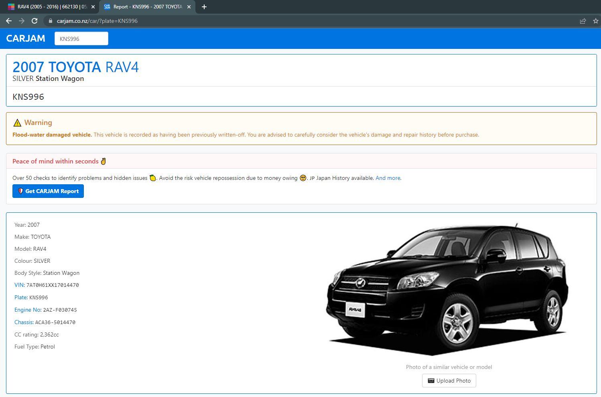This screenshot has width=601, height=397.
Task: Click the 'SILVER Station Wagon' subtitle
Action: point(48,79)
